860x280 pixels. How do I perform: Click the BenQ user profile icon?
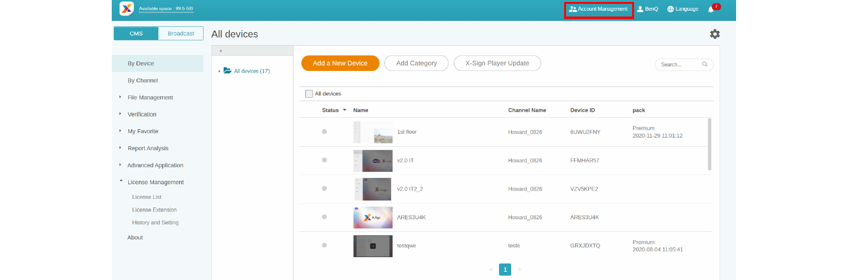coord(640,9)
